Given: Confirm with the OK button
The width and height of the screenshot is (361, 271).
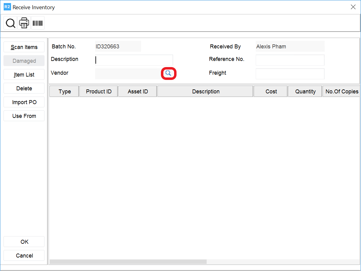Looking at the screenshot, I should 24,242.
